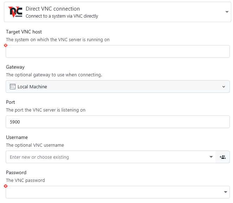Click the Username input with placeholder text
233x203 pixels.
106,157
